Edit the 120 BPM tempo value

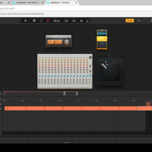tap(66, 21)
